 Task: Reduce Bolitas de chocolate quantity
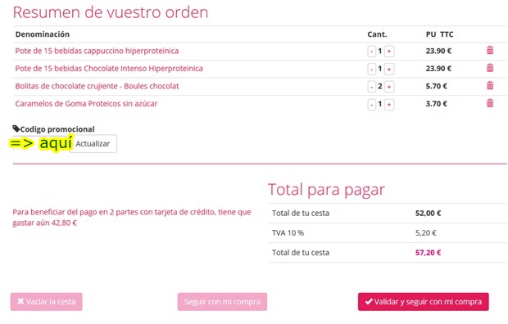click(x=372, y=87)
